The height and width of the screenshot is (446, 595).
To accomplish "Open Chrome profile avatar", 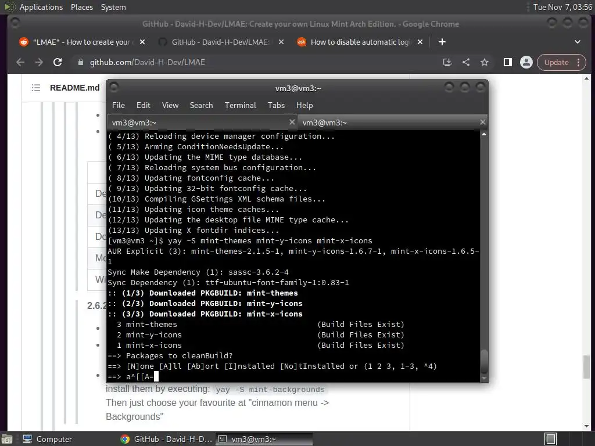I will pyautogui.click(x=526, y=62).
